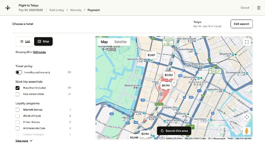Open map camera controls icon
The width and height of the screenshot is (265, 149).
coord(246,117)
